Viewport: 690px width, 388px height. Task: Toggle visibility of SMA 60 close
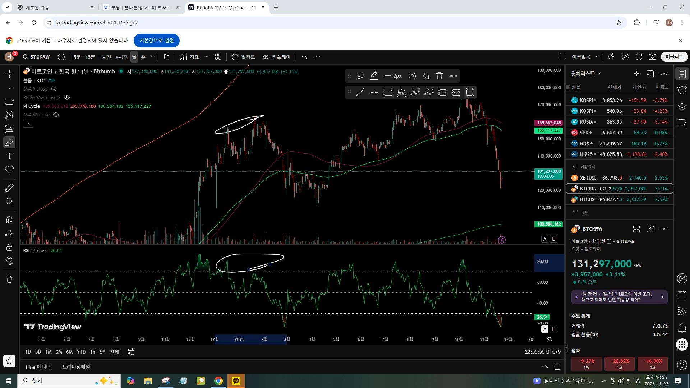(x=56, y=115)
